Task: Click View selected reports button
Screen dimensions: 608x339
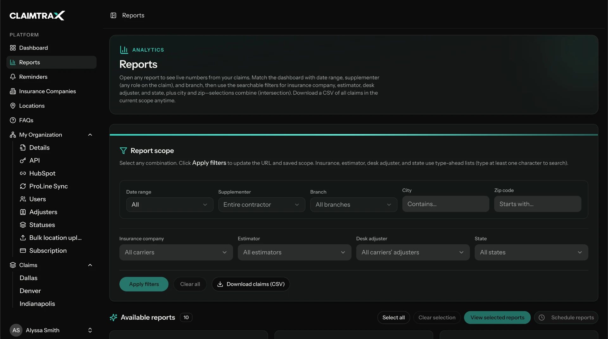Action: [x=497, y=317]
